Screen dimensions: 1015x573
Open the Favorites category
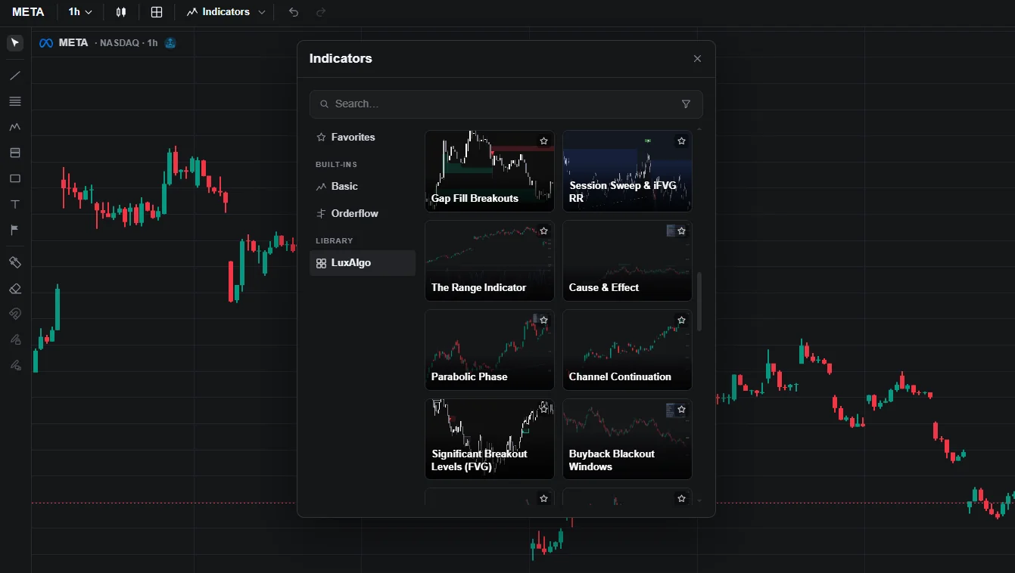pyautogui.click(x=363, y=138)
